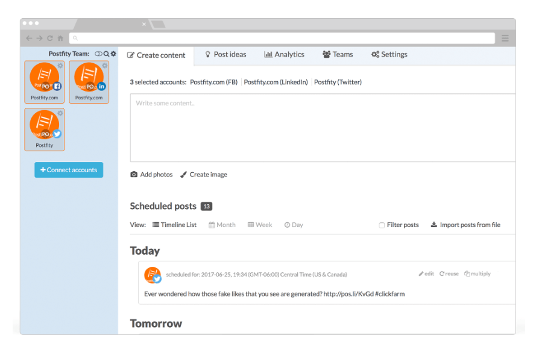Click edit on today's scheduled post
This screenshot has height=356, width=536.
426,273
